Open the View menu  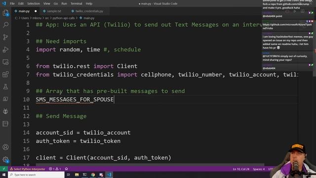point(46,3)
